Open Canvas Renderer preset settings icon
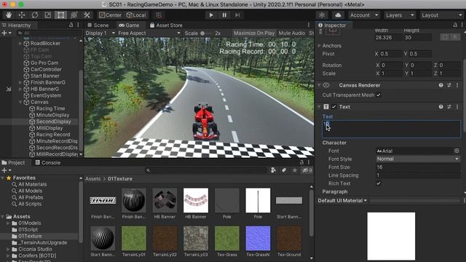 point(449,85)
